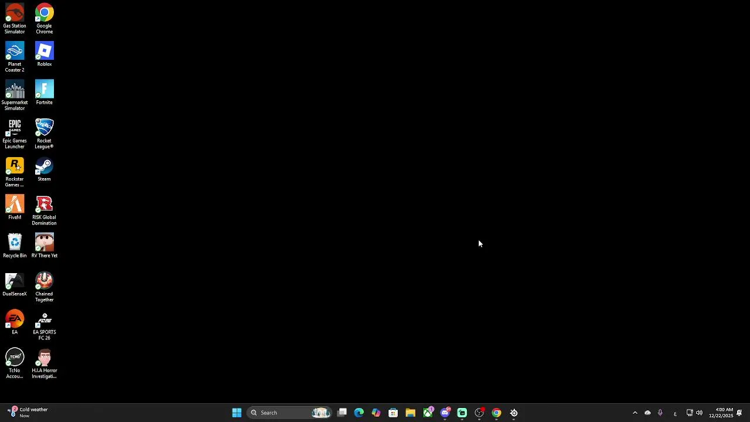Select the Planet Coaster 2 desktop icon

pyautogui.click(x=15, y=57)
